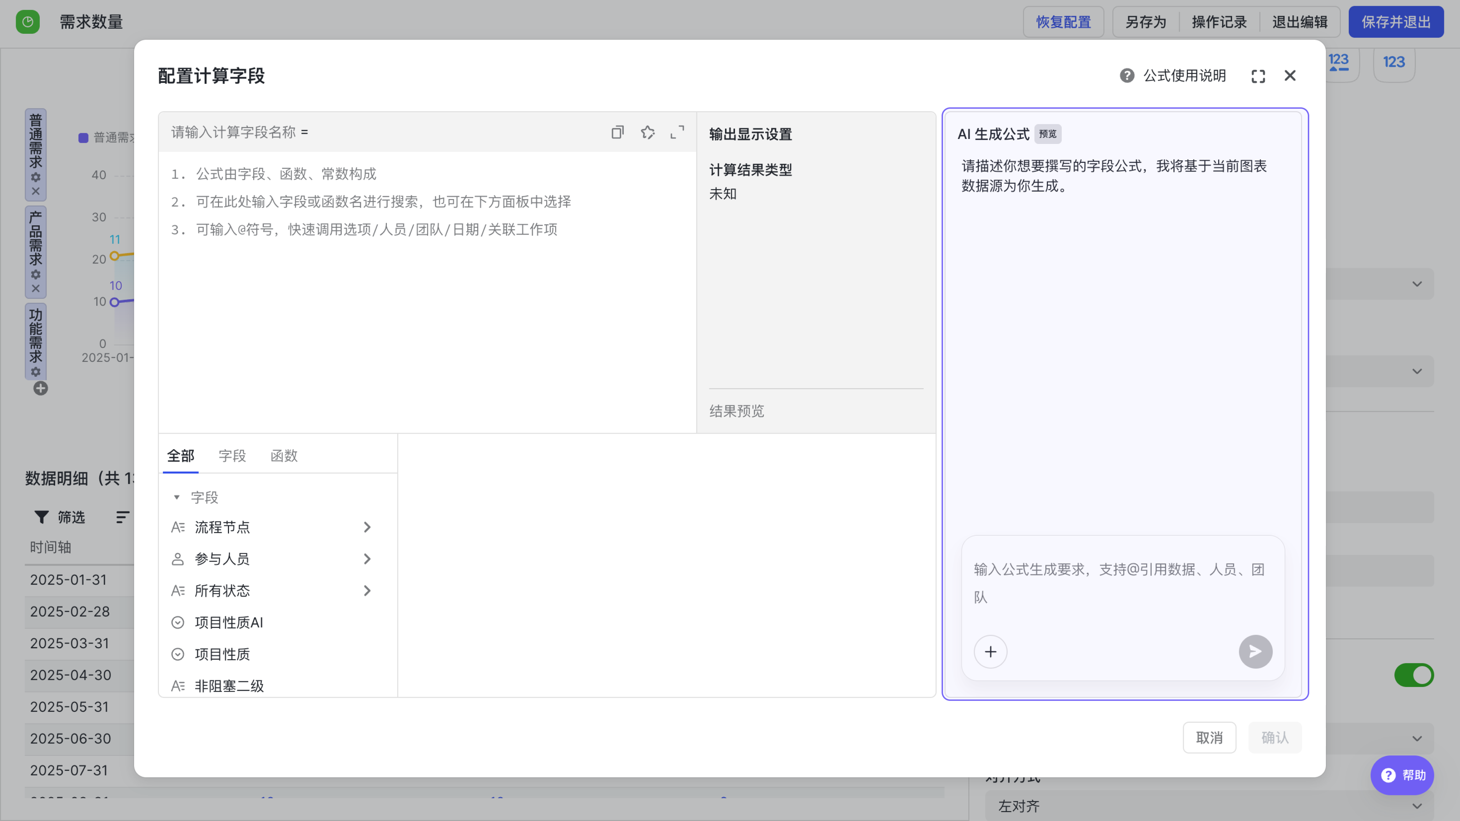Click 取消 button in dialog
This screenshot has height=821, width=1460.
1209,738
